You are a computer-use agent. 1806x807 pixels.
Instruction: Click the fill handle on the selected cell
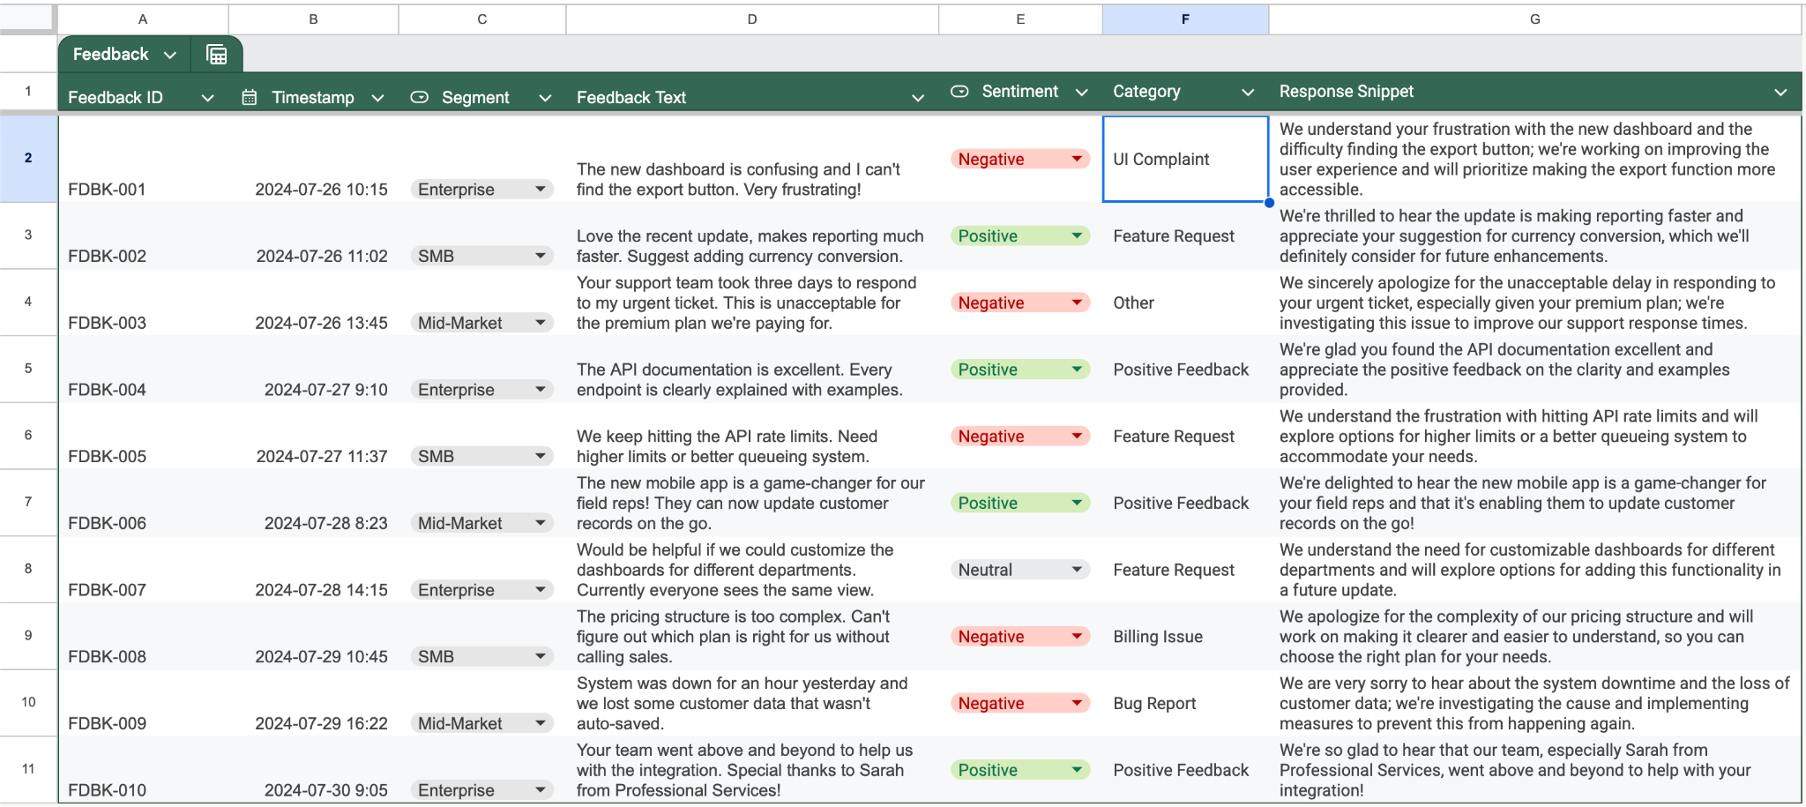(x=1269, y=203)
